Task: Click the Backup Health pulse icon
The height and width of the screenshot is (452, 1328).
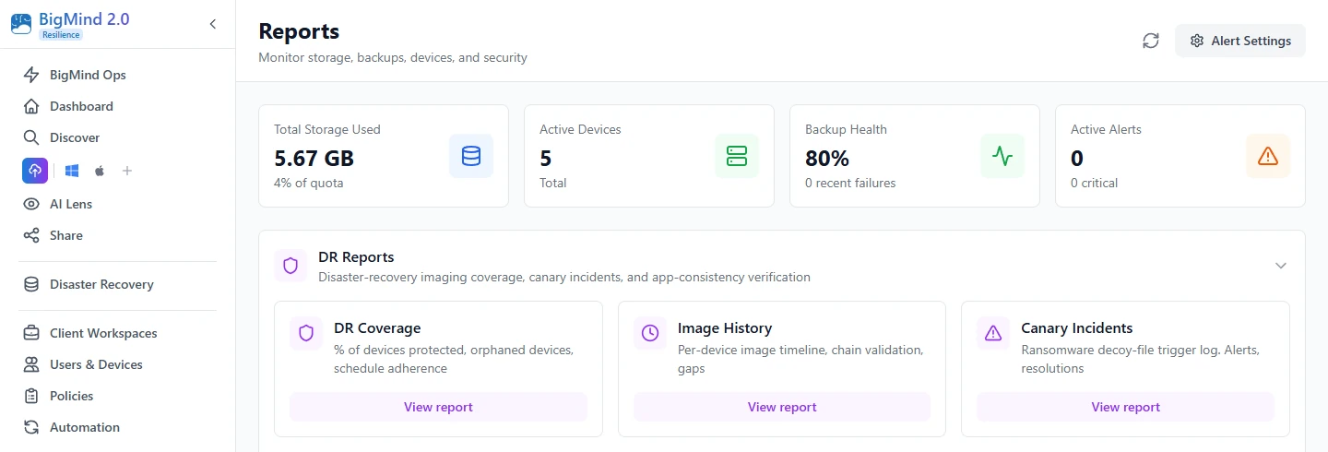Action: (x=1002, y=156)
